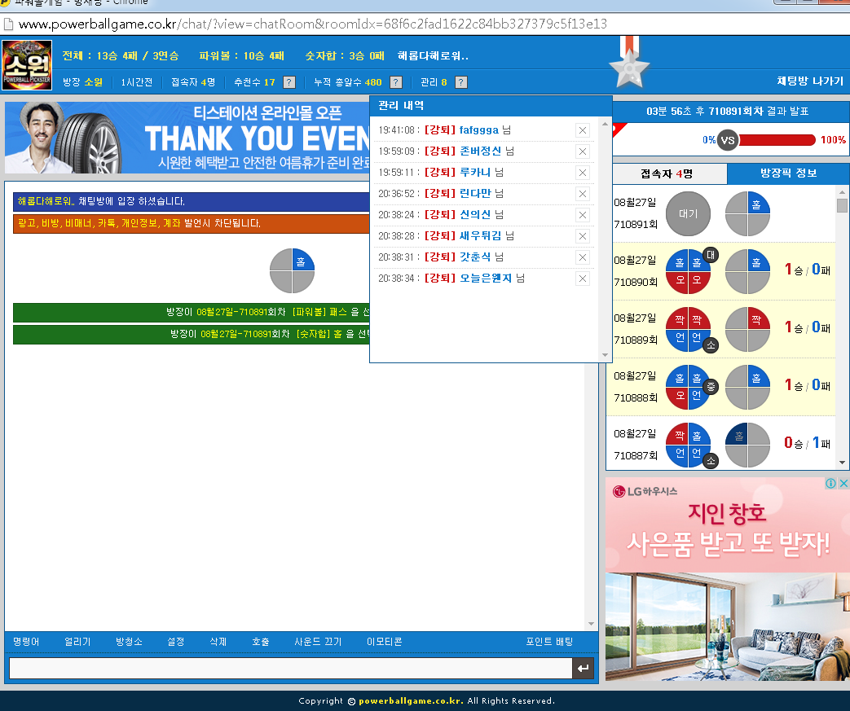Click user name 루카니 in kick list
Viewport: 850px width, 711px height.
pyautogui.click(x=475, y=173)
